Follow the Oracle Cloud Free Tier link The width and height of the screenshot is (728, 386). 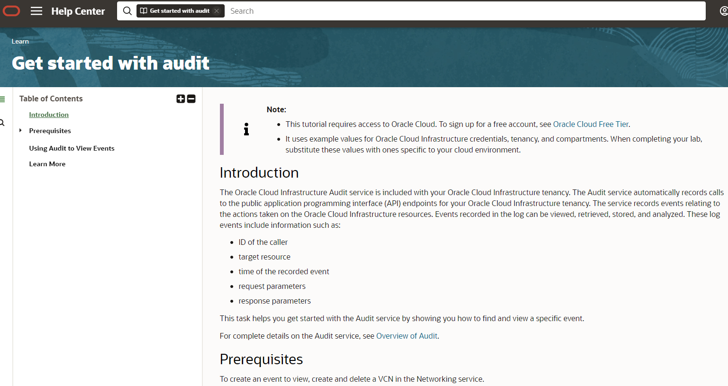(x=591, y=124)
